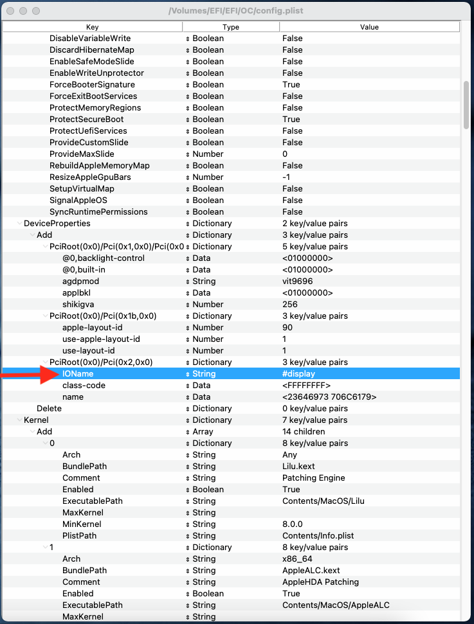The image size is (474, 624).
Task: Change type popup for shikigva entry
Action: [x=188, y=305]
